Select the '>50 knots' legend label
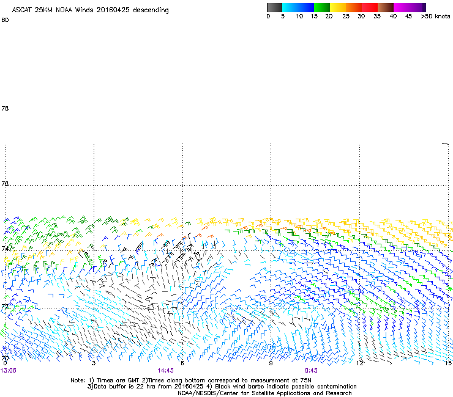Image resolution: width=453 pixels, height=397 pixels. tap(435, 16)
